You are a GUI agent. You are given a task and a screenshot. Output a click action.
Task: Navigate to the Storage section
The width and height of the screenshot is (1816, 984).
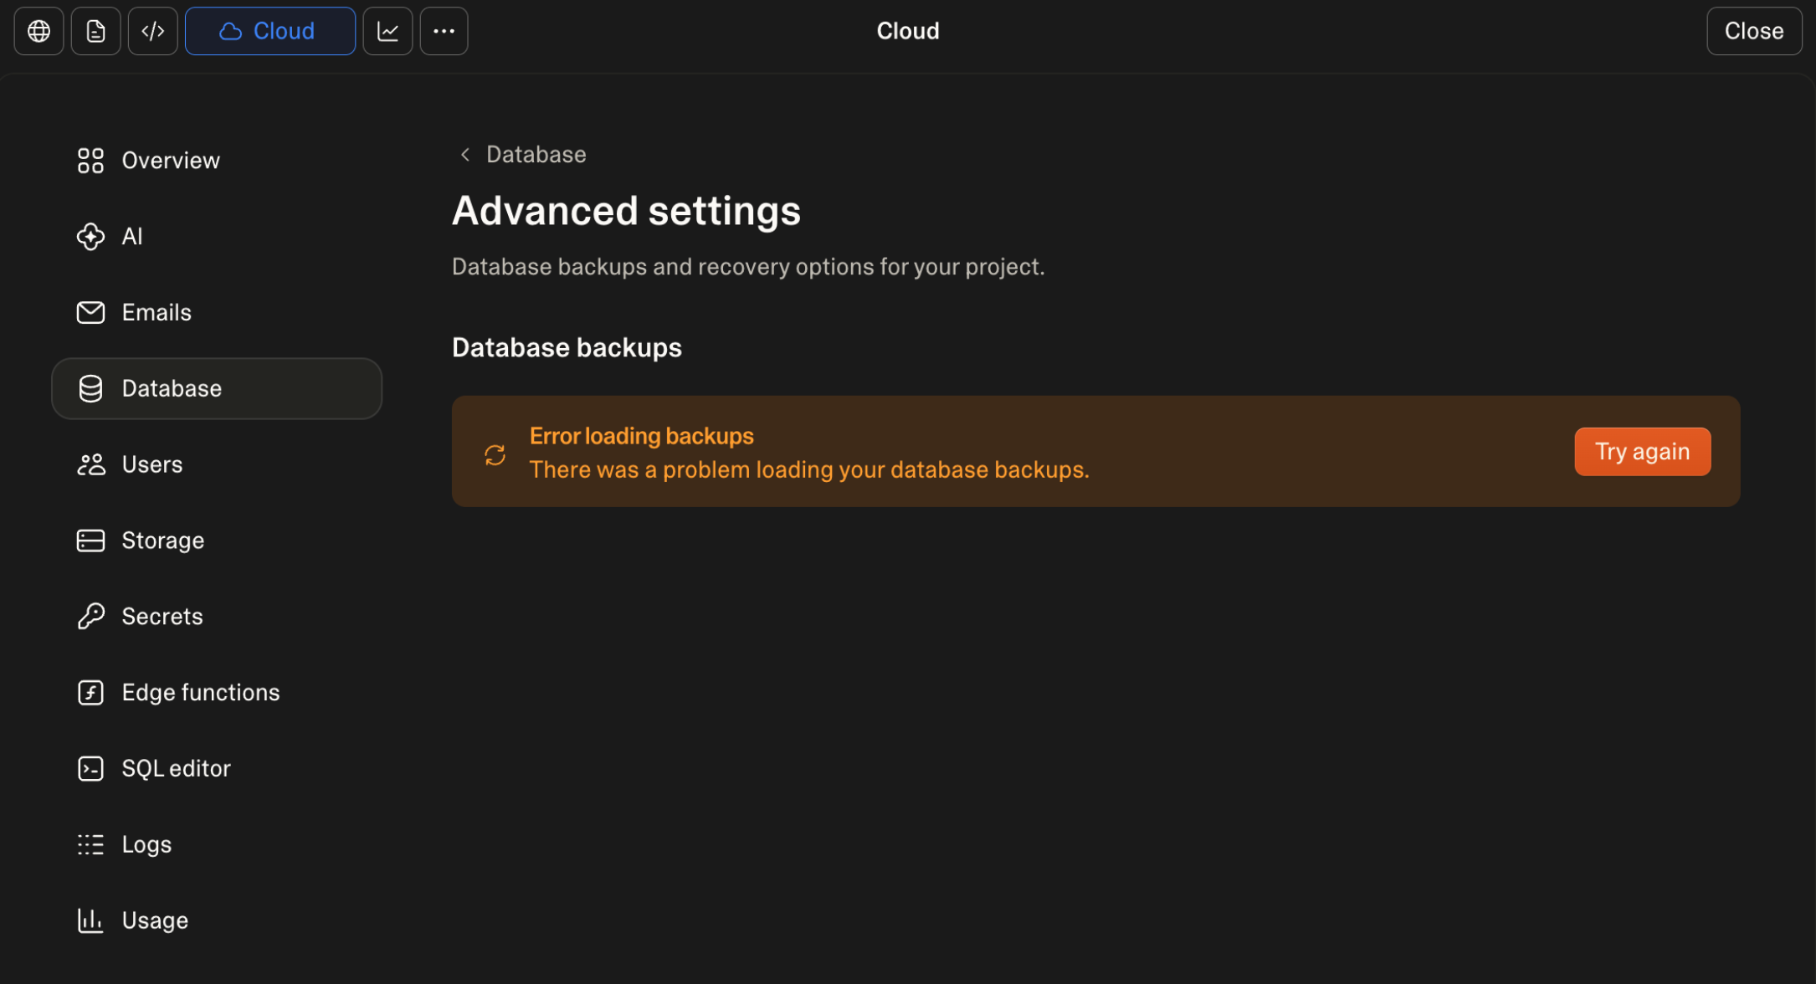pyautogui.click(x=217, y=541)
